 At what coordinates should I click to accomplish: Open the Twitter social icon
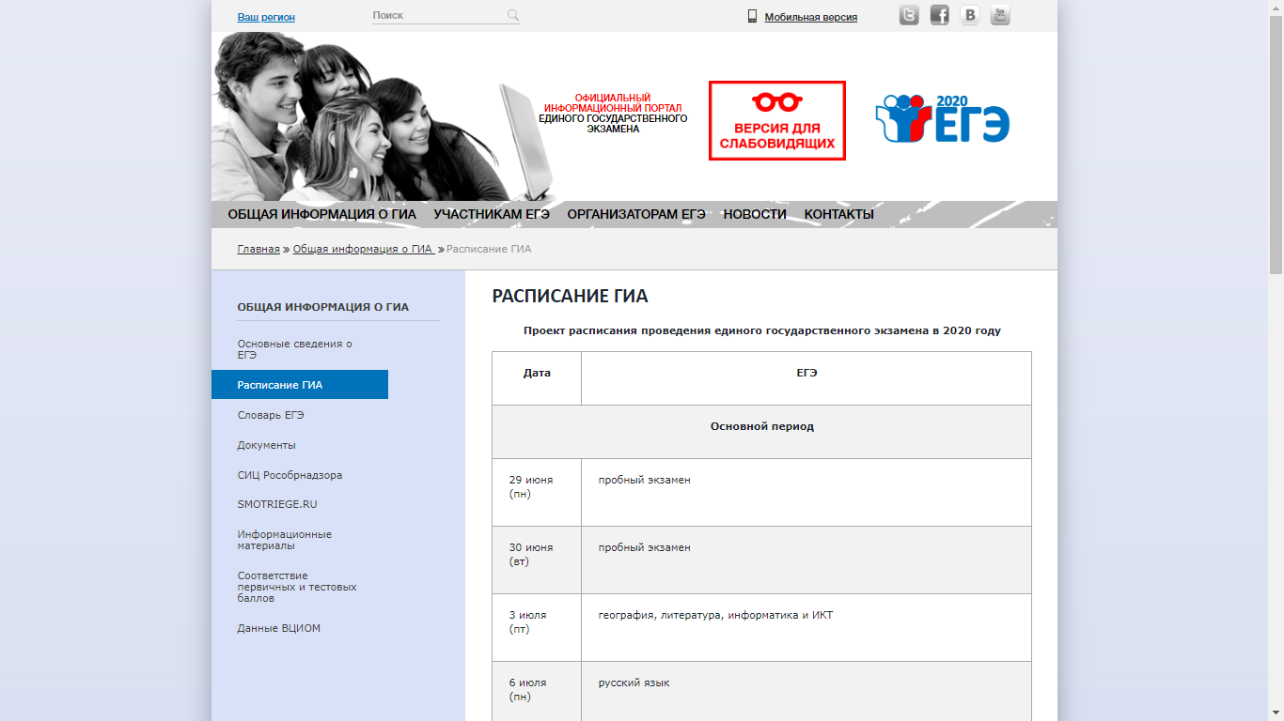tap(909, 15)
